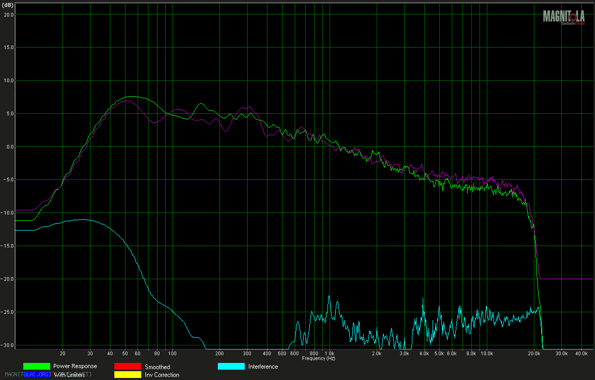Click the 20.0 dB axis label

click(8, 14)
